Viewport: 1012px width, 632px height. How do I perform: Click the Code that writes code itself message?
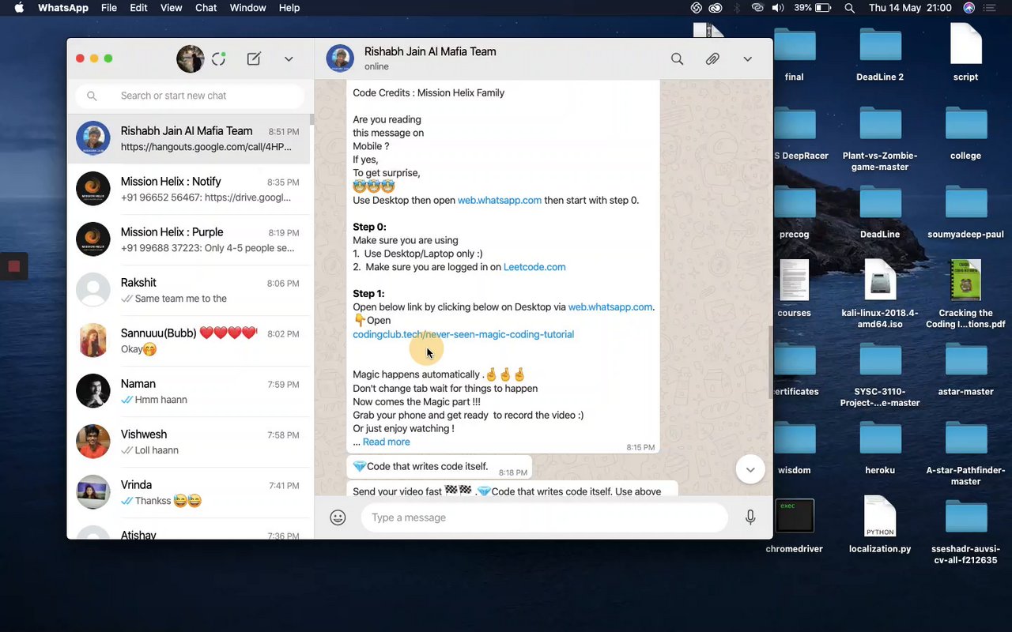440,467
